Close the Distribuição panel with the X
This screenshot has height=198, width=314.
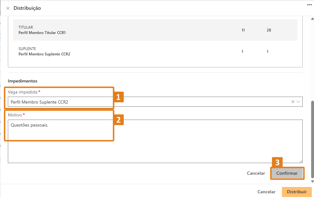click(8, 8)
